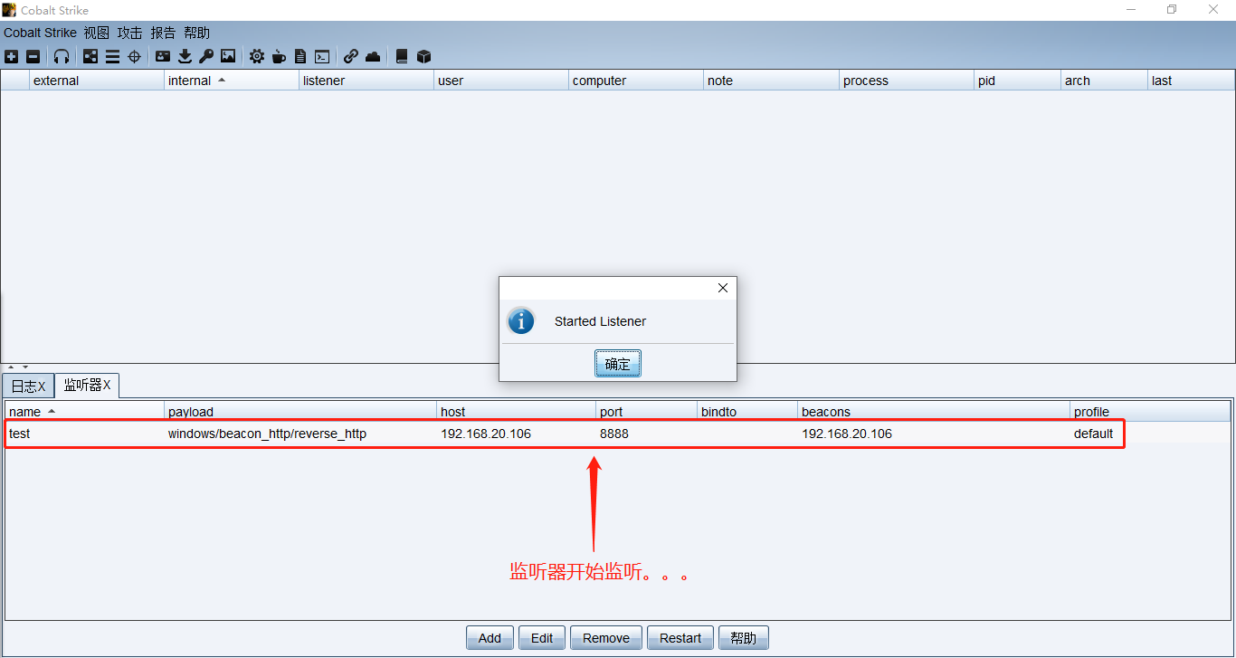
Task: Open the 攻击 (Attacks) menu
Action: (130, 33)
